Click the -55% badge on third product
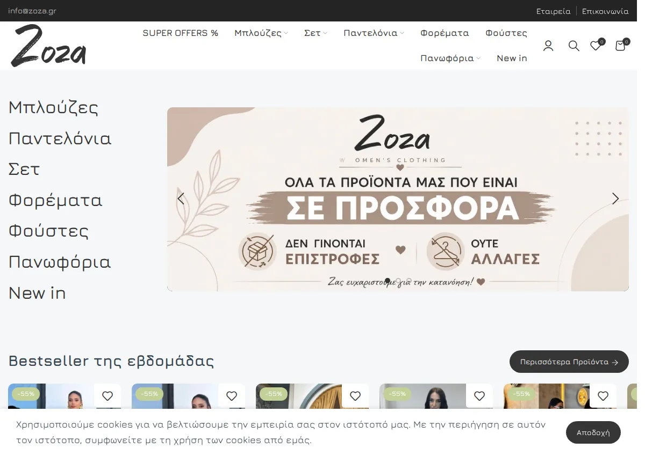645x456 pixels. pos(274,394)
